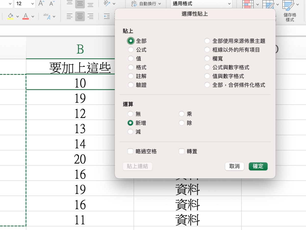Enable the 略過空格 checkbox

[x=131, y=151]
